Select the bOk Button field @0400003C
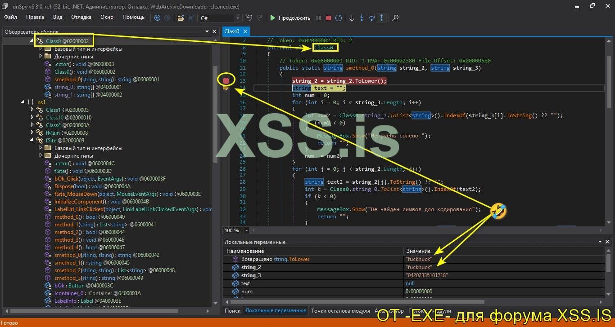The image size is (615, 327). point(84,286)
